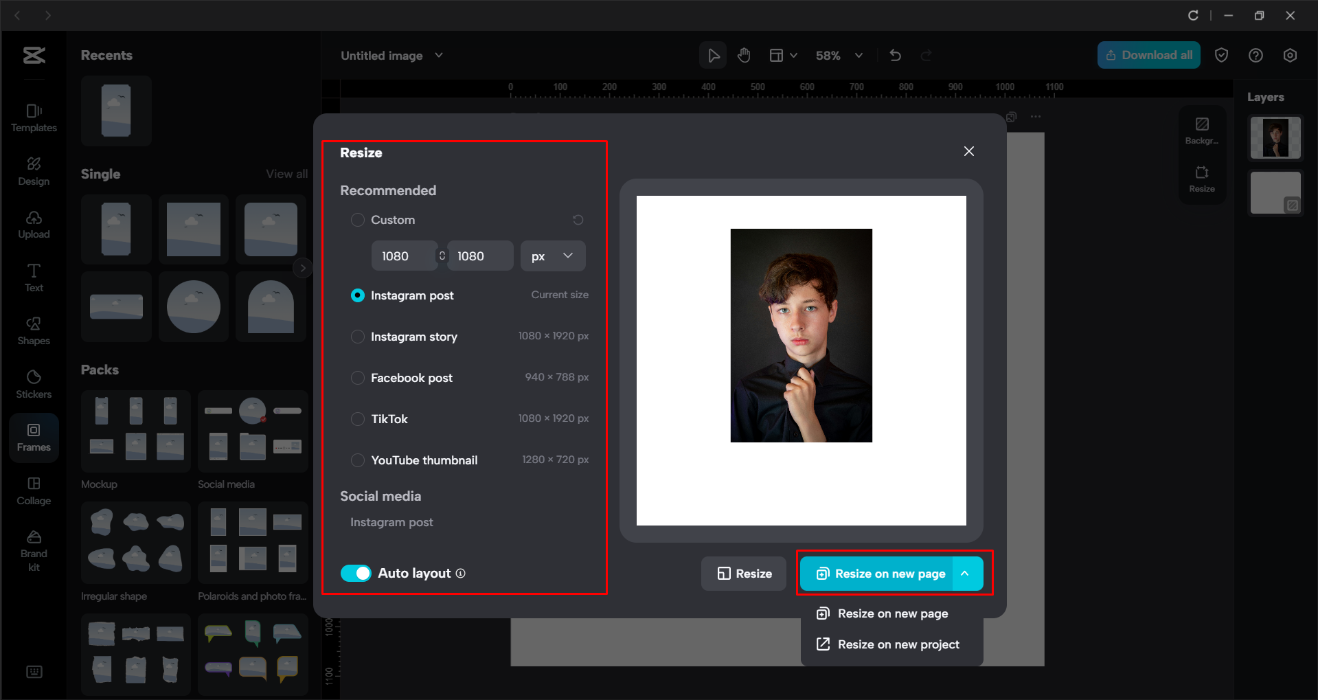Open the Upload panel
The height and width of the screenshot is (700, 1318).
tap(33, 225)
